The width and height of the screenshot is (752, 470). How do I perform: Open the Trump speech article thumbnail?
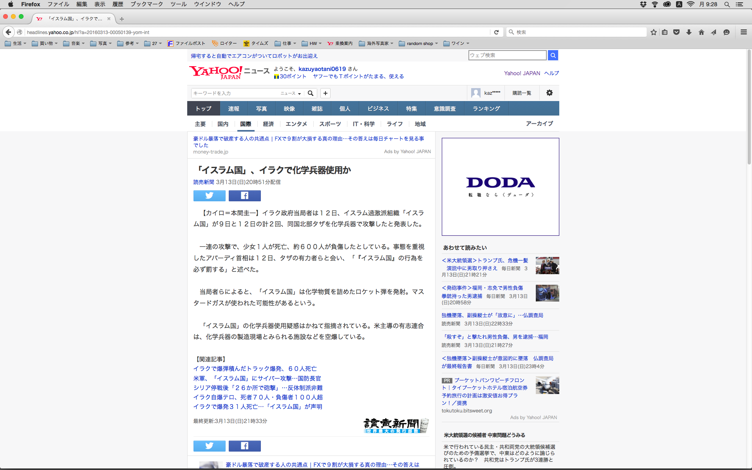point(547,266)
